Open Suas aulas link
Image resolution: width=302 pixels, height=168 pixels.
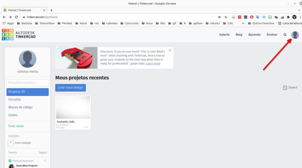(16, 126)
